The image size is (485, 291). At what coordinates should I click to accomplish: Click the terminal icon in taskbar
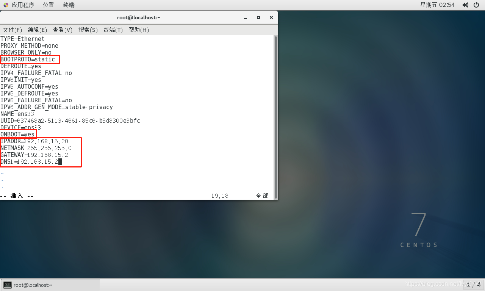tap(8, 285)
